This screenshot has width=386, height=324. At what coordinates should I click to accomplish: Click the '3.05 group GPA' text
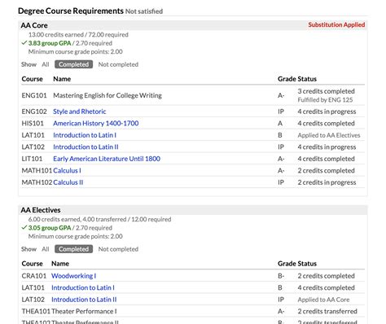pos(50,228)
